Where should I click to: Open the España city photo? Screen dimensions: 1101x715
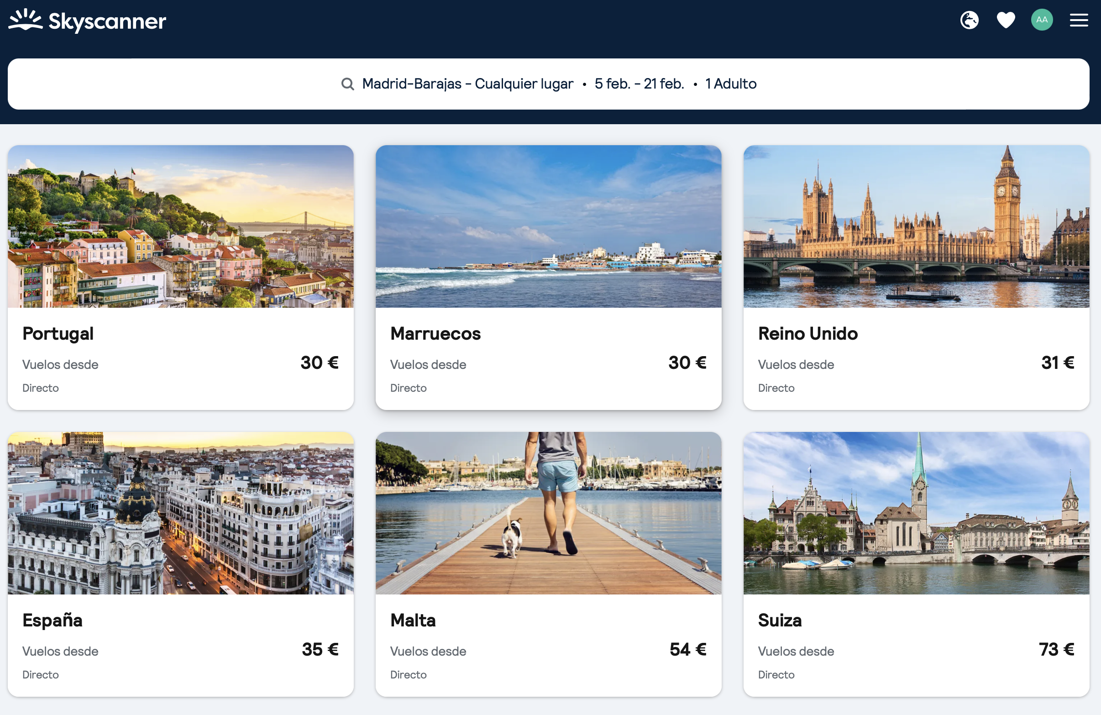click(x=180, y=513)
